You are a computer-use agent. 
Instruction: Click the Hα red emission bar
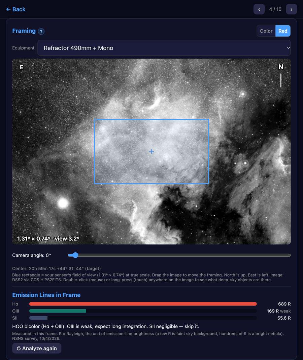point(143,304)
